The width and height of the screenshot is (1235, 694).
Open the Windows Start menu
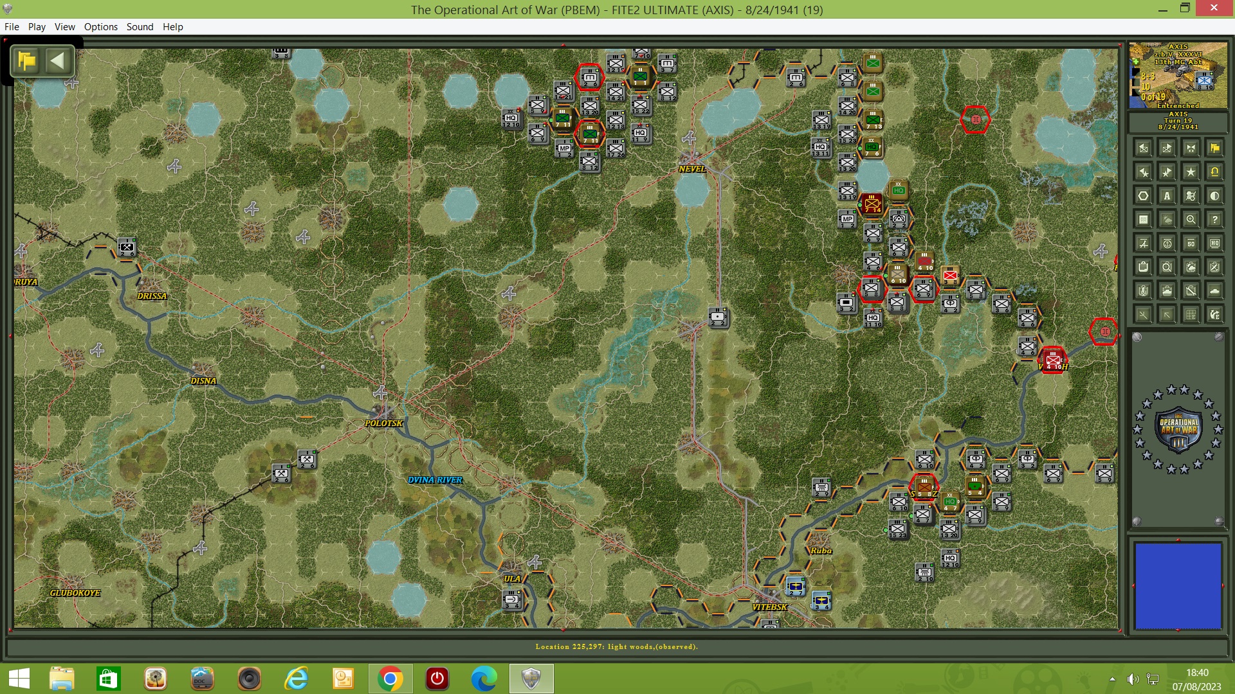(19, 679)
